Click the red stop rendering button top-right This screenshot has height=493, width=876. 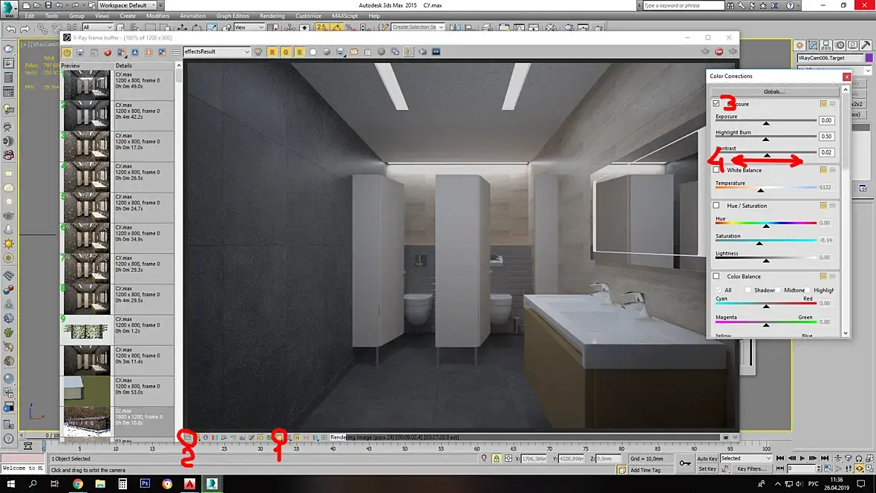pyautogui.click(x=719, y=51)
